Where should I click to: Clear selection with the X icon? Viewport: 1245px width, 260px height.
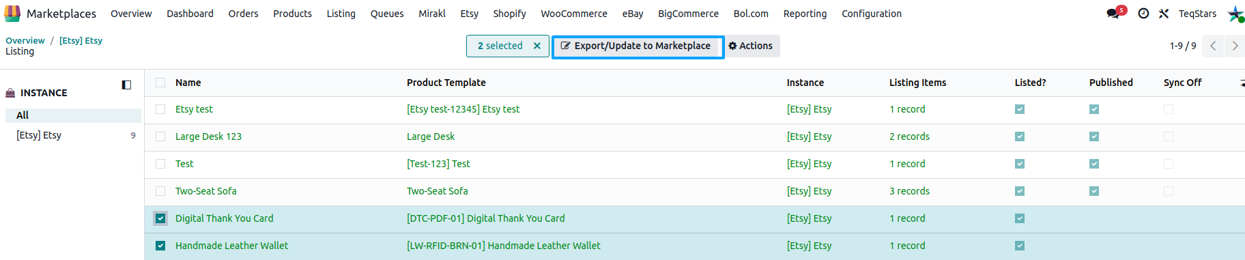(x=537, y=46)
